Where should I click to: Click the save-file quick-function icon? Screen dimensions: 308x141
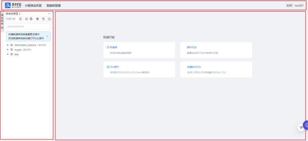tap(31, 19)
